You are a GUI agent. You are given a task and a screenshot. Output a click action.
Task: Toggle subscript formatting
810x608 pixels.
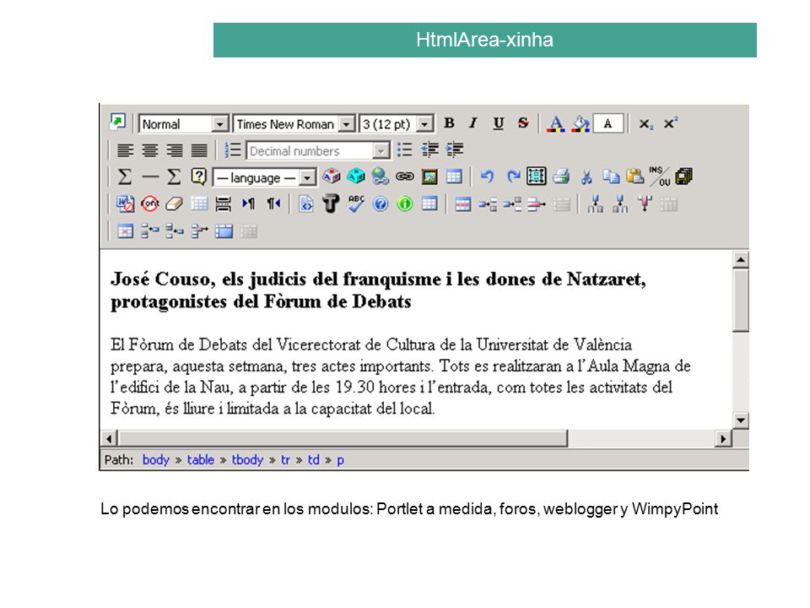click(x=645, y=123)
